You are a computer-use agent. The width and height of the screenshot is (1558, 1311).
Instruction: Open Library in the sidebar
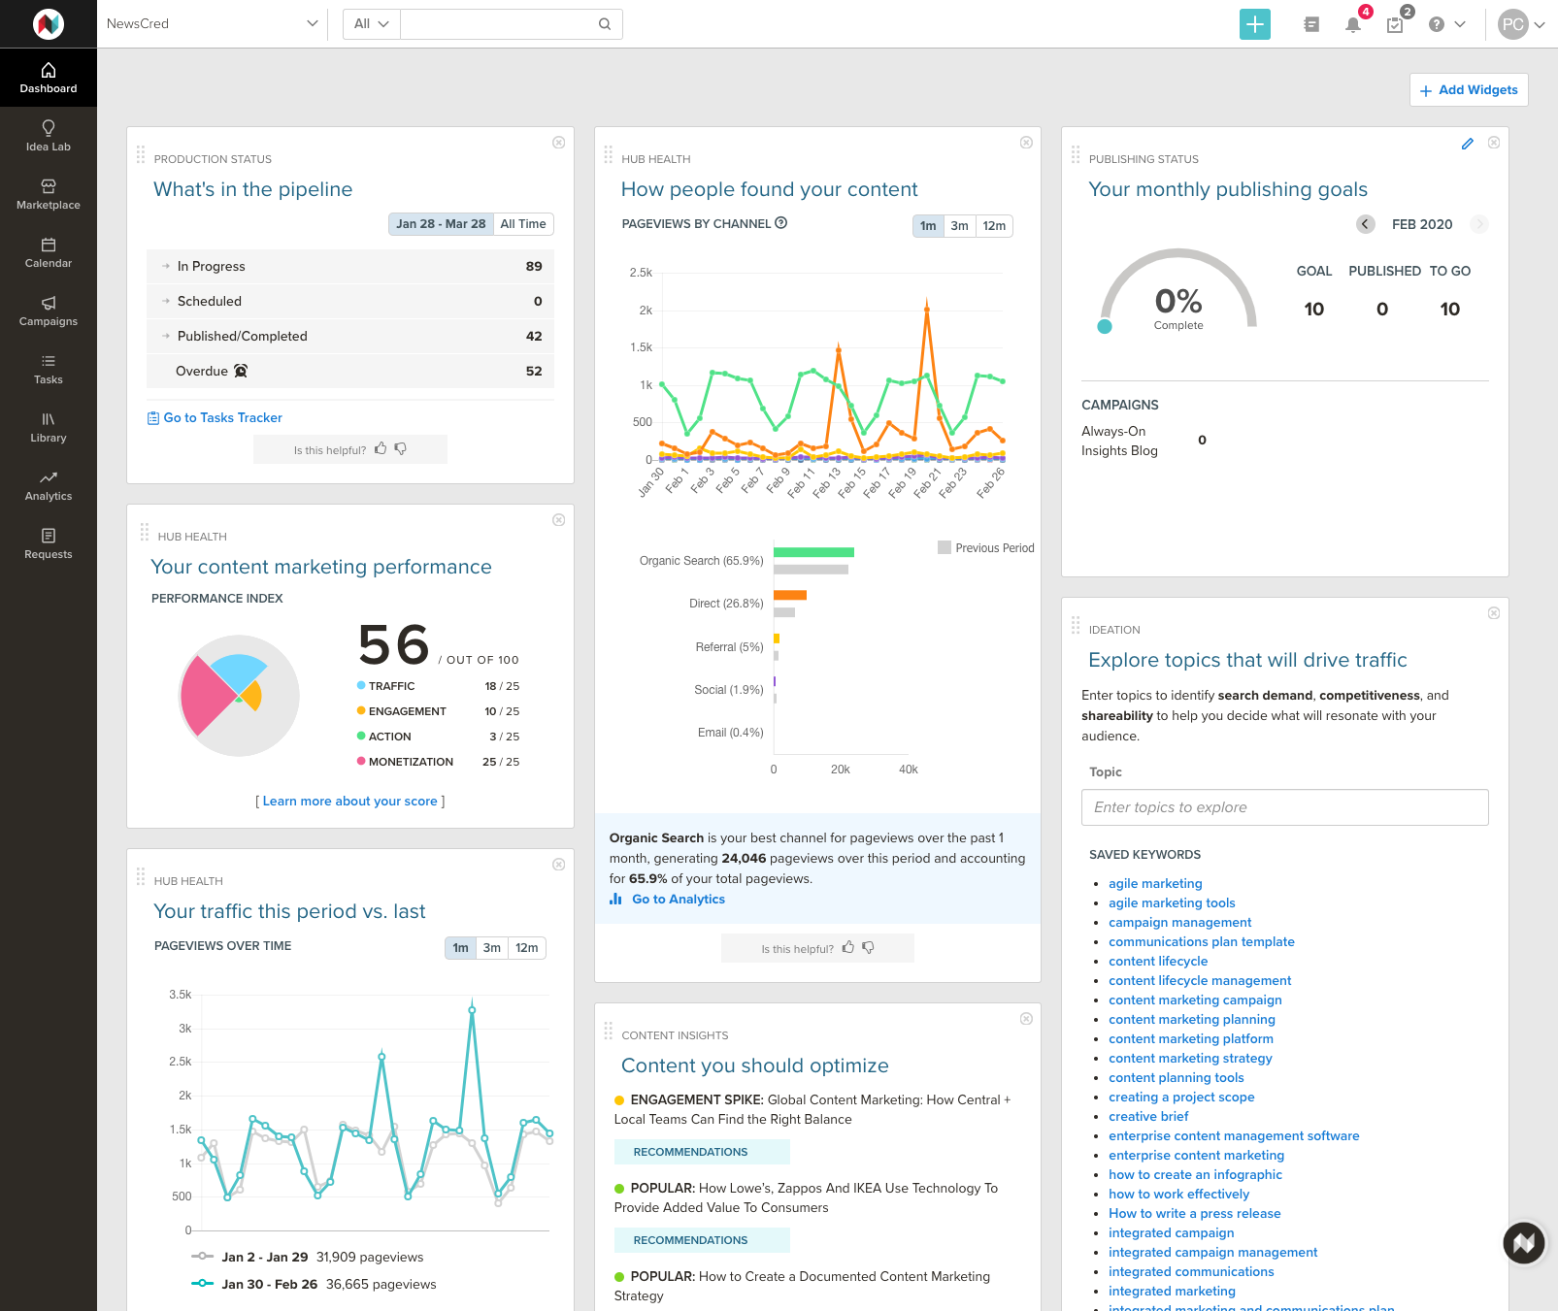[49, 427]
